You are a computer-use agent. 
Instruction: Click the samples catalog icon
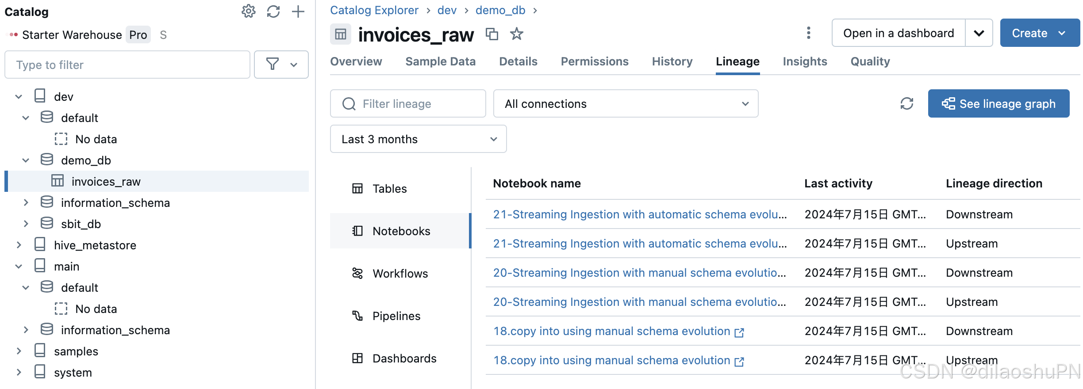point(40,351)
